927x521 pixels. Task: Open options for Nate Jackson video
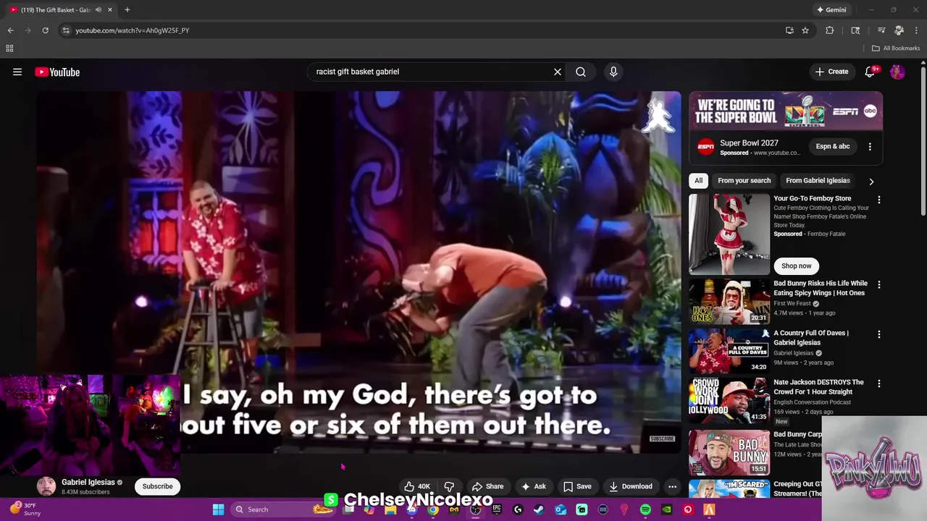click(x=879, y=384)
